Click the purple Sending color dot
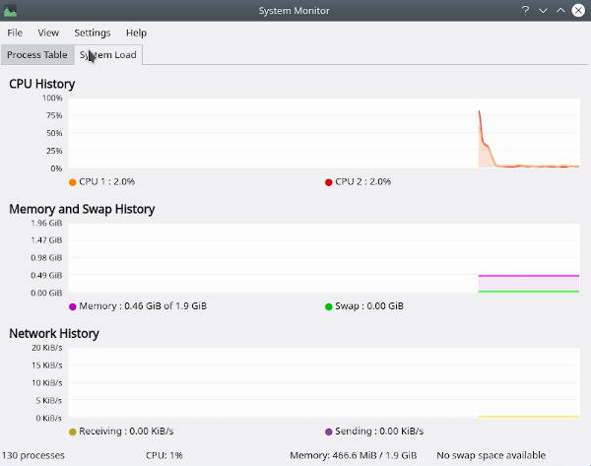591x466 pixels. 329,432
